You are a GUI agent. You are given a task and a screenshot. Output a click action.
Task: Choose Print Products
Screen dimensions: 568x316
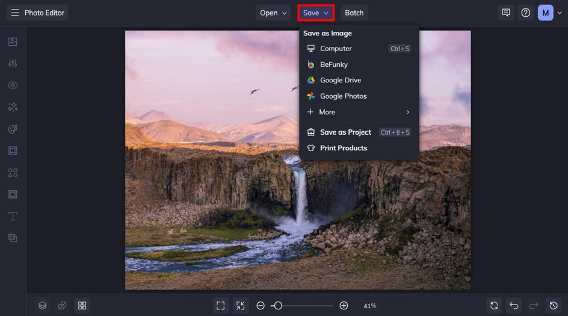(x=359, y=148)
